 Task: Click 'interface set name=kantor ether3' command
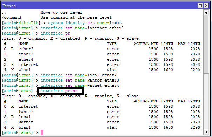click(x=80, y=80)
